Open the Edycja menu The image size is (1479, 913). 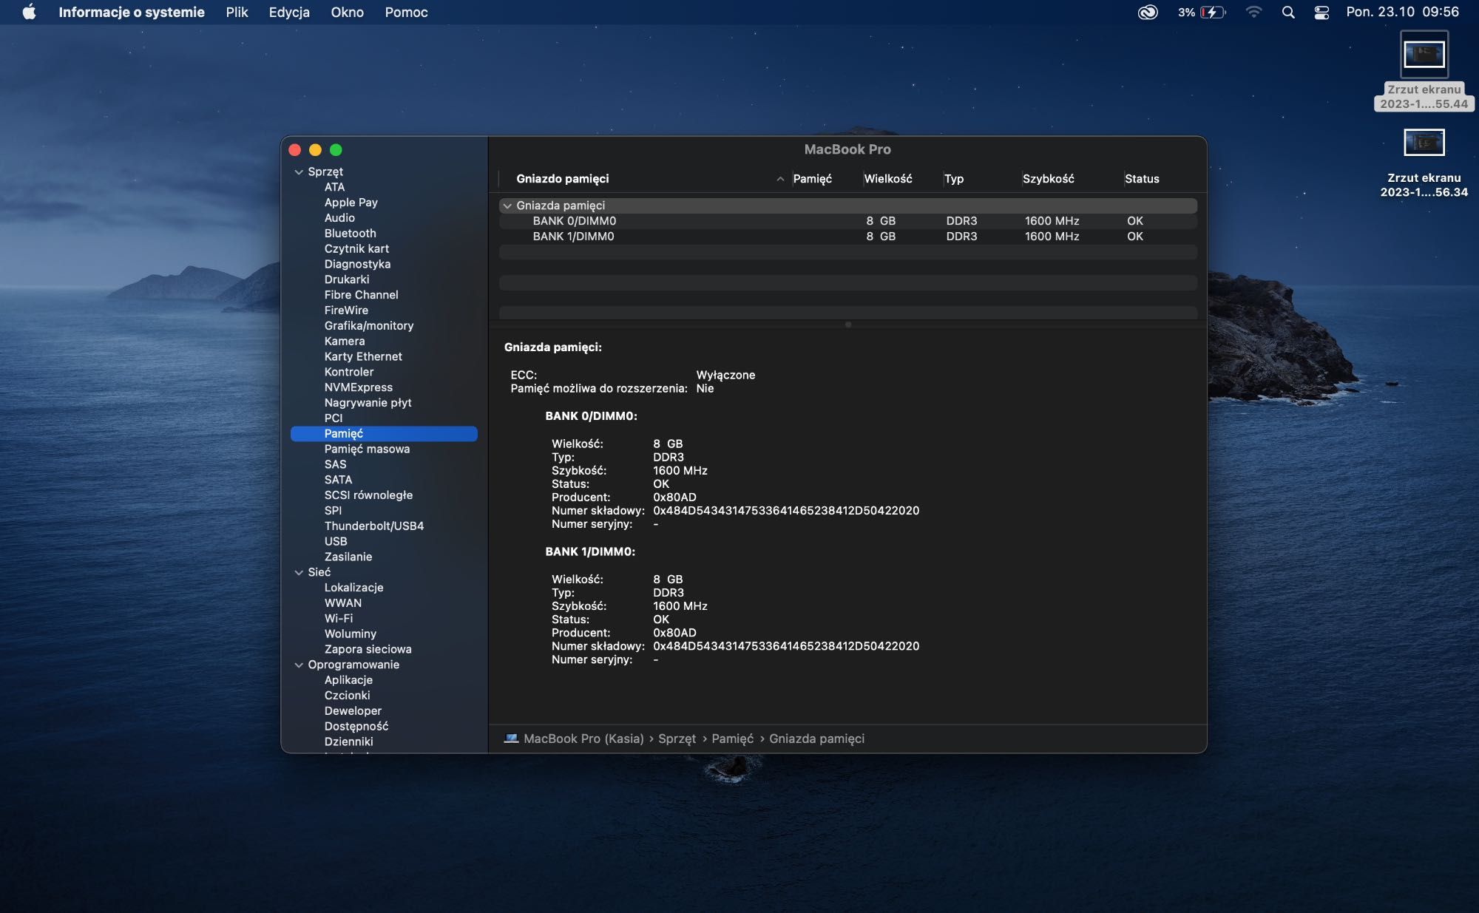(289, 12)
